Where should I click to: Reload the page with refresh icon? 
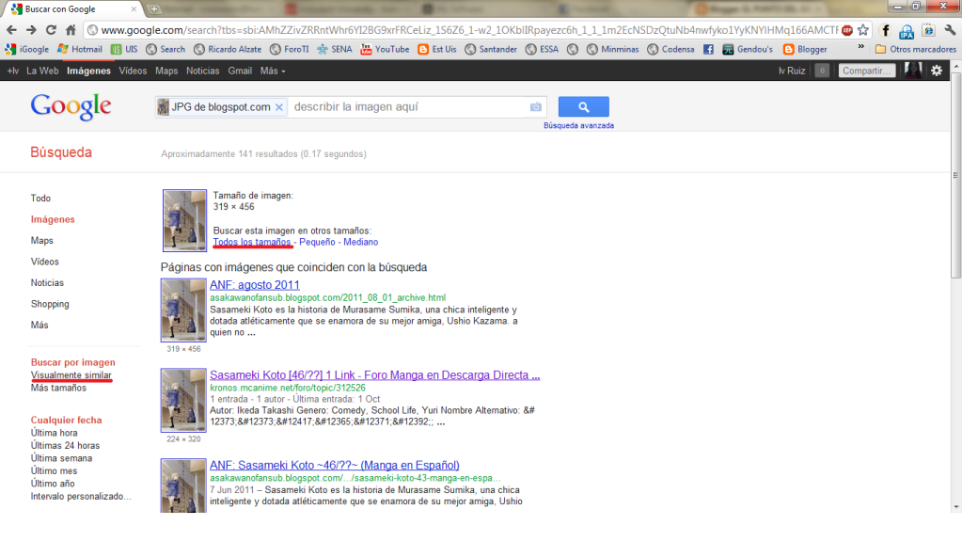point(51,29)
